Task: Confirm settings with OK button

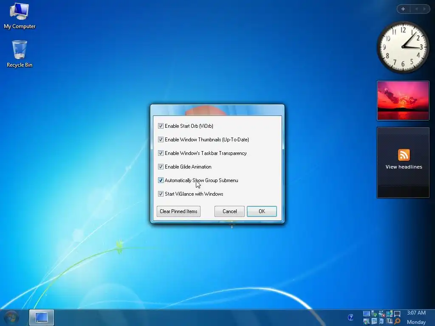Action: 262,211
